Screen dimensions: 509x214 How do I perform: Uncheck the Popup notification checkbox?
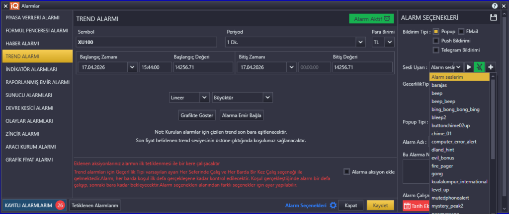436,32
